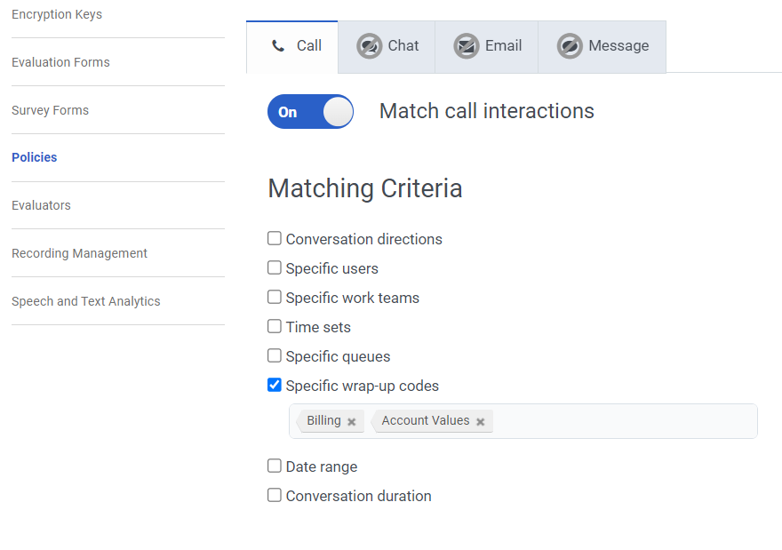Go to Recording Management page
This screenshot has width=782, height=550.
79,253
